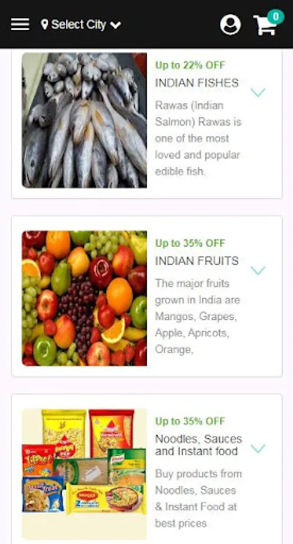
Task: Open the hamburger menu
Action: tap(20, 24)
